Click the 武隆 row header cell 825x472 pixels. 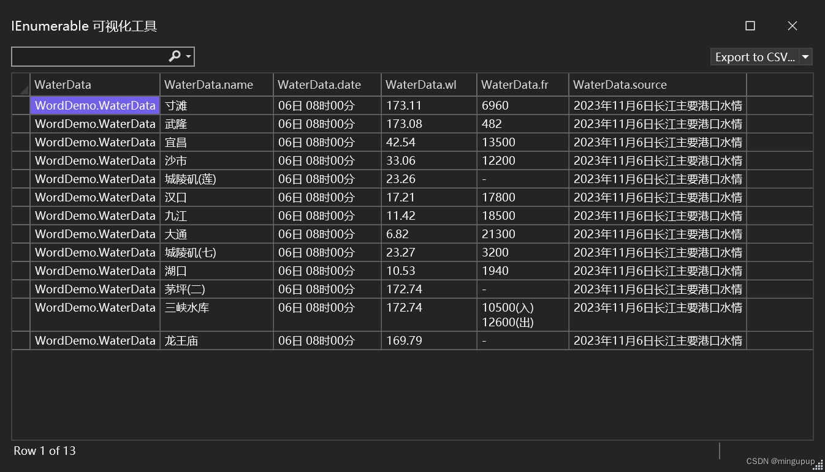pos(21,123)
